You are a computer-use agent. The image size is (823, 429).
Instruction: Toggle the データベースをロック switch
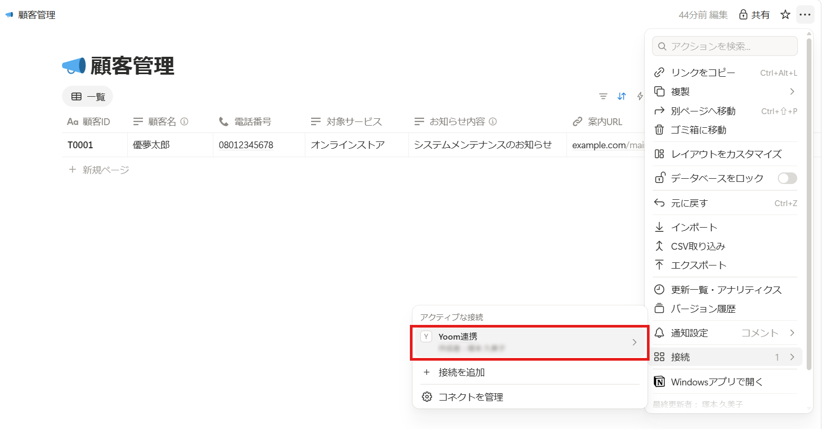787,178
